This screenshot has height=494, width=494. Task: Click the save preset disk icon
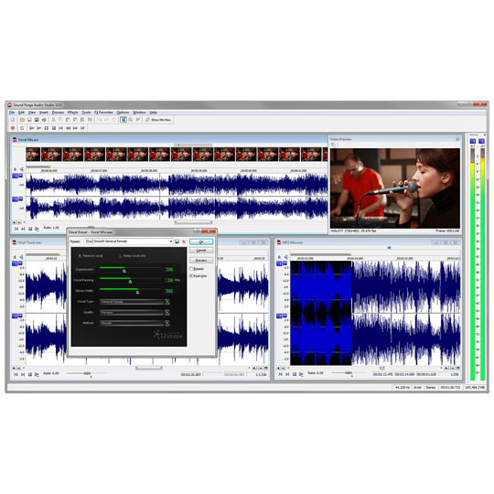coord(177,242)
